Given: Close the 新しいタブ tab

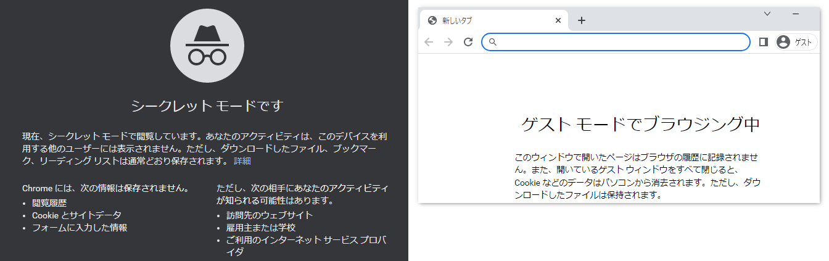Looking at the screenshot, I should (558, 20).
